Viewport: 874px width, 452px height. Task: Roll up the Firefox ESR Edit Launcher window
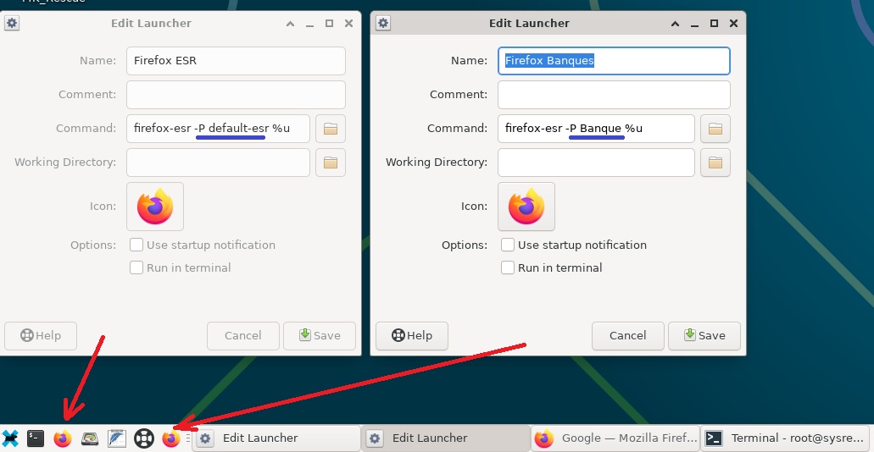(x=290, y=24)
